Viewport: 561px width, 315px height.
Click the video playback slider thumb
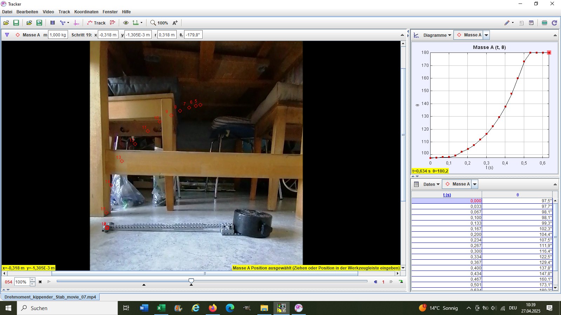tap(191, 281)
